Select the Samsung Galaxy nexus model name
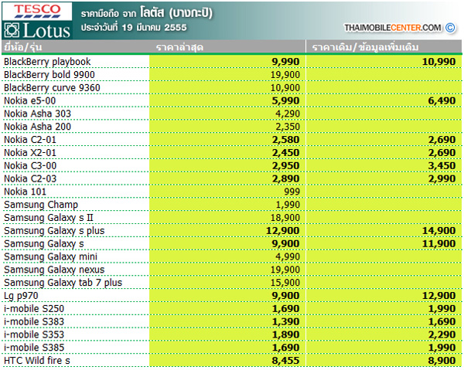 (x=54, y=270)
